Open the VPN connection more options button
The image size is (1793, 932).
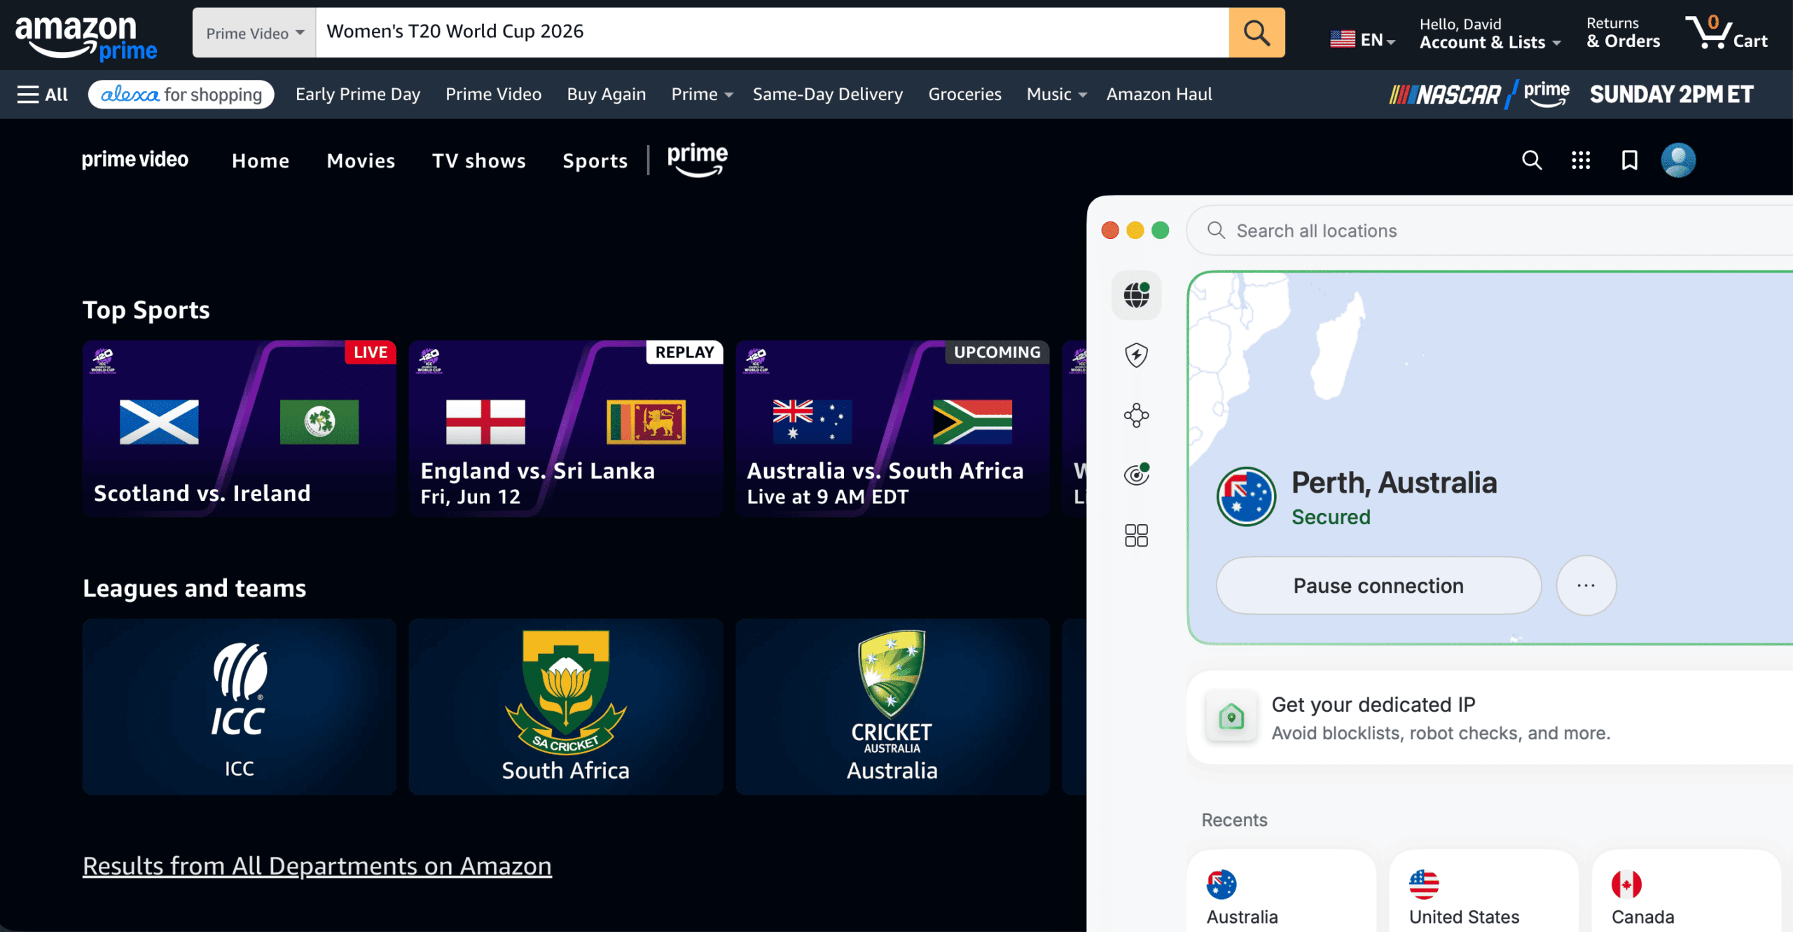1586,586
